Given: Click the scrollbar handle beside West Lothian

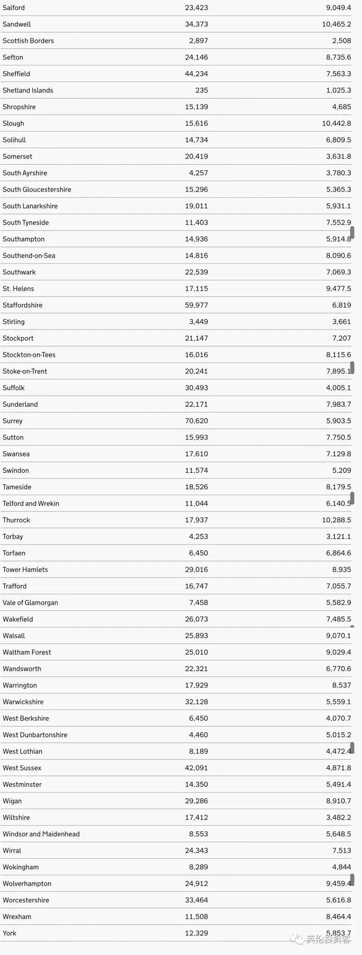Looking at the screenshot, I should click(x=352, y=748).
